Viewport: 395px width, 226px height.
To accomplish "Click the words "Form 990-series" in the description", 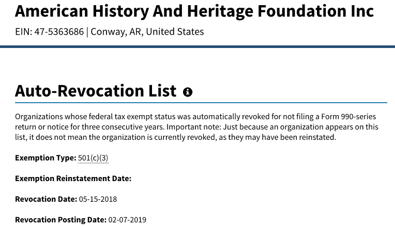I will [348, 117].
